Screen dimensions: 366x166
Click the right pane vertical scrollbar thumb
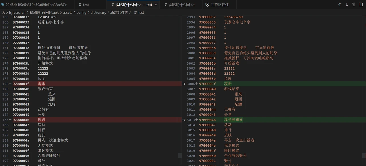pyautogui.click(x=364, y=155)
